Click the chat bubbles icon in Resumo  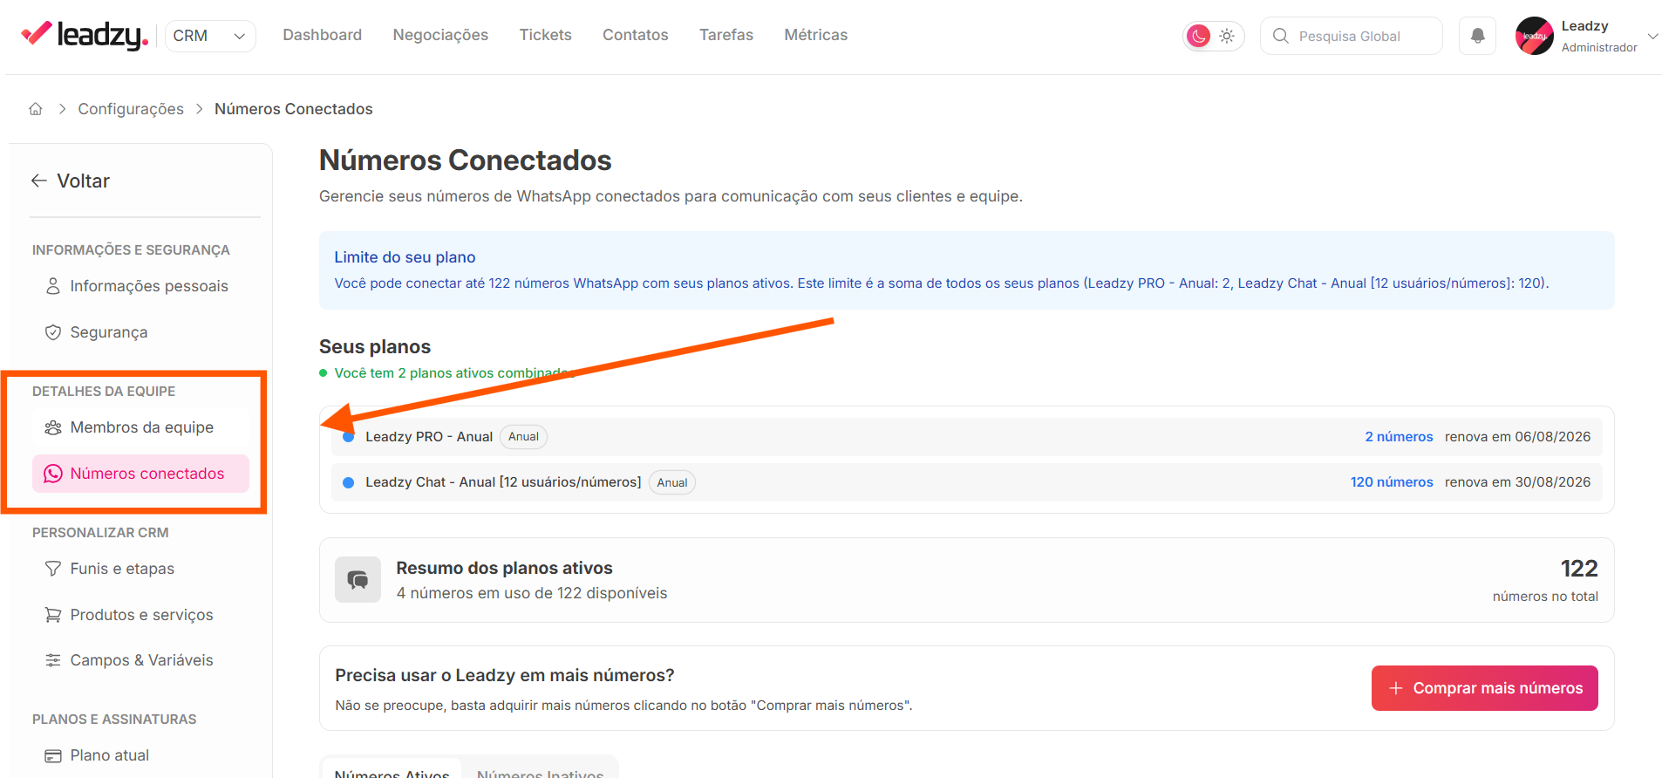(358, 580)
